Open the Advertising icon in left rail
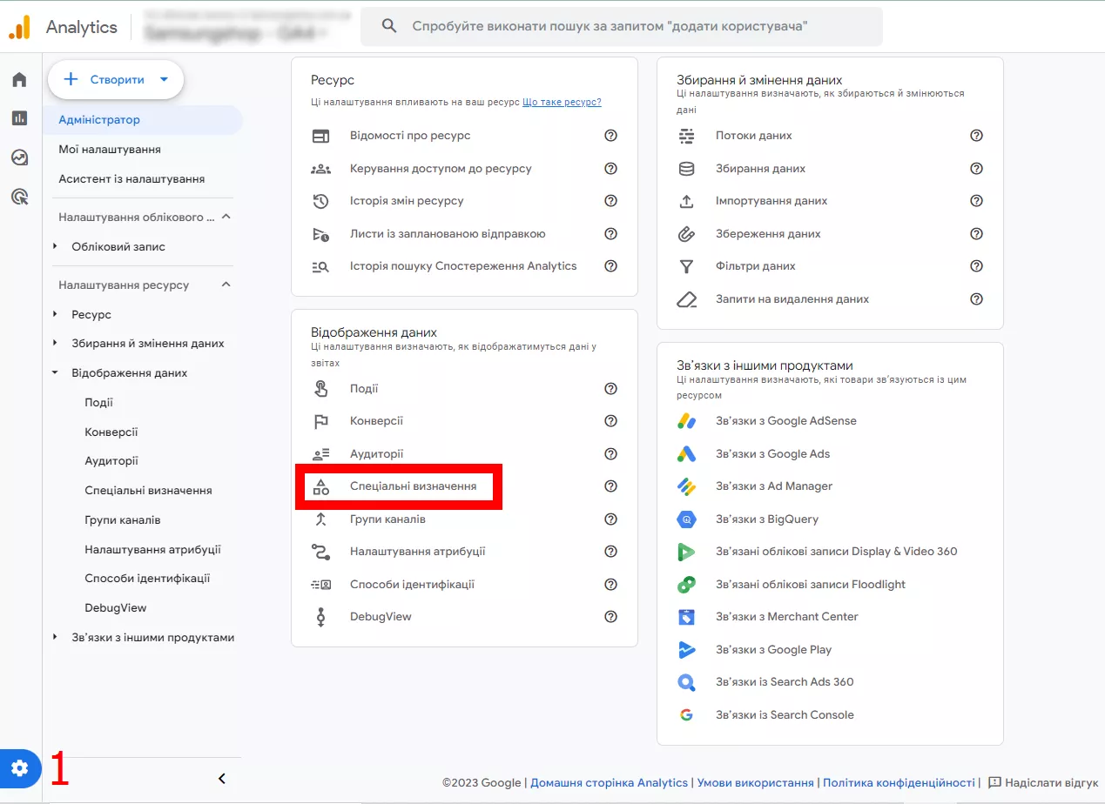This screenshot has width=1105, height=804. pos(19,197)
